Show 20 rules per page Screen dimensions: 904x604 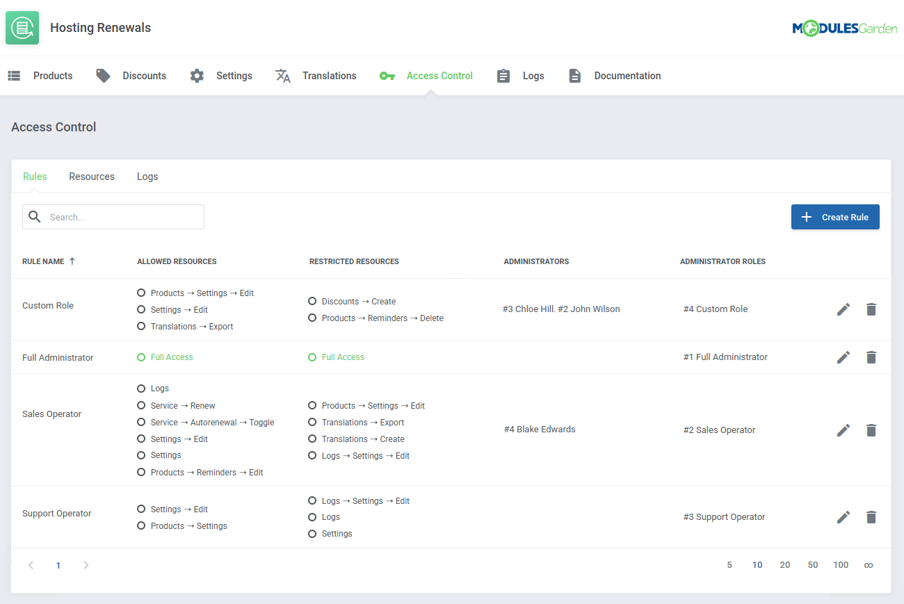coord(785,565)
